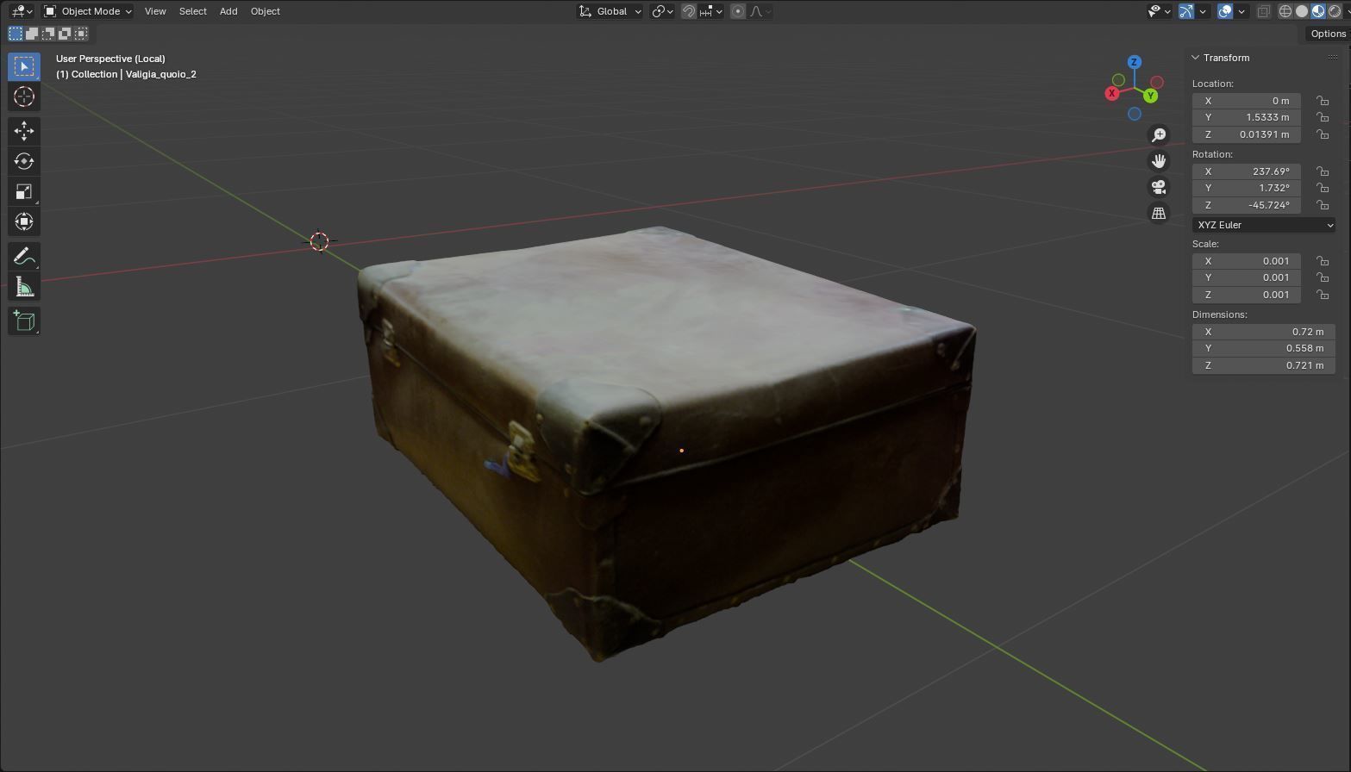Activate the Rotate tool

[24, 161]
